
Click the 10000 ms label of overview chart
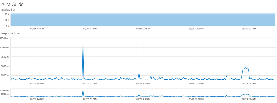(x=5, y=91)
